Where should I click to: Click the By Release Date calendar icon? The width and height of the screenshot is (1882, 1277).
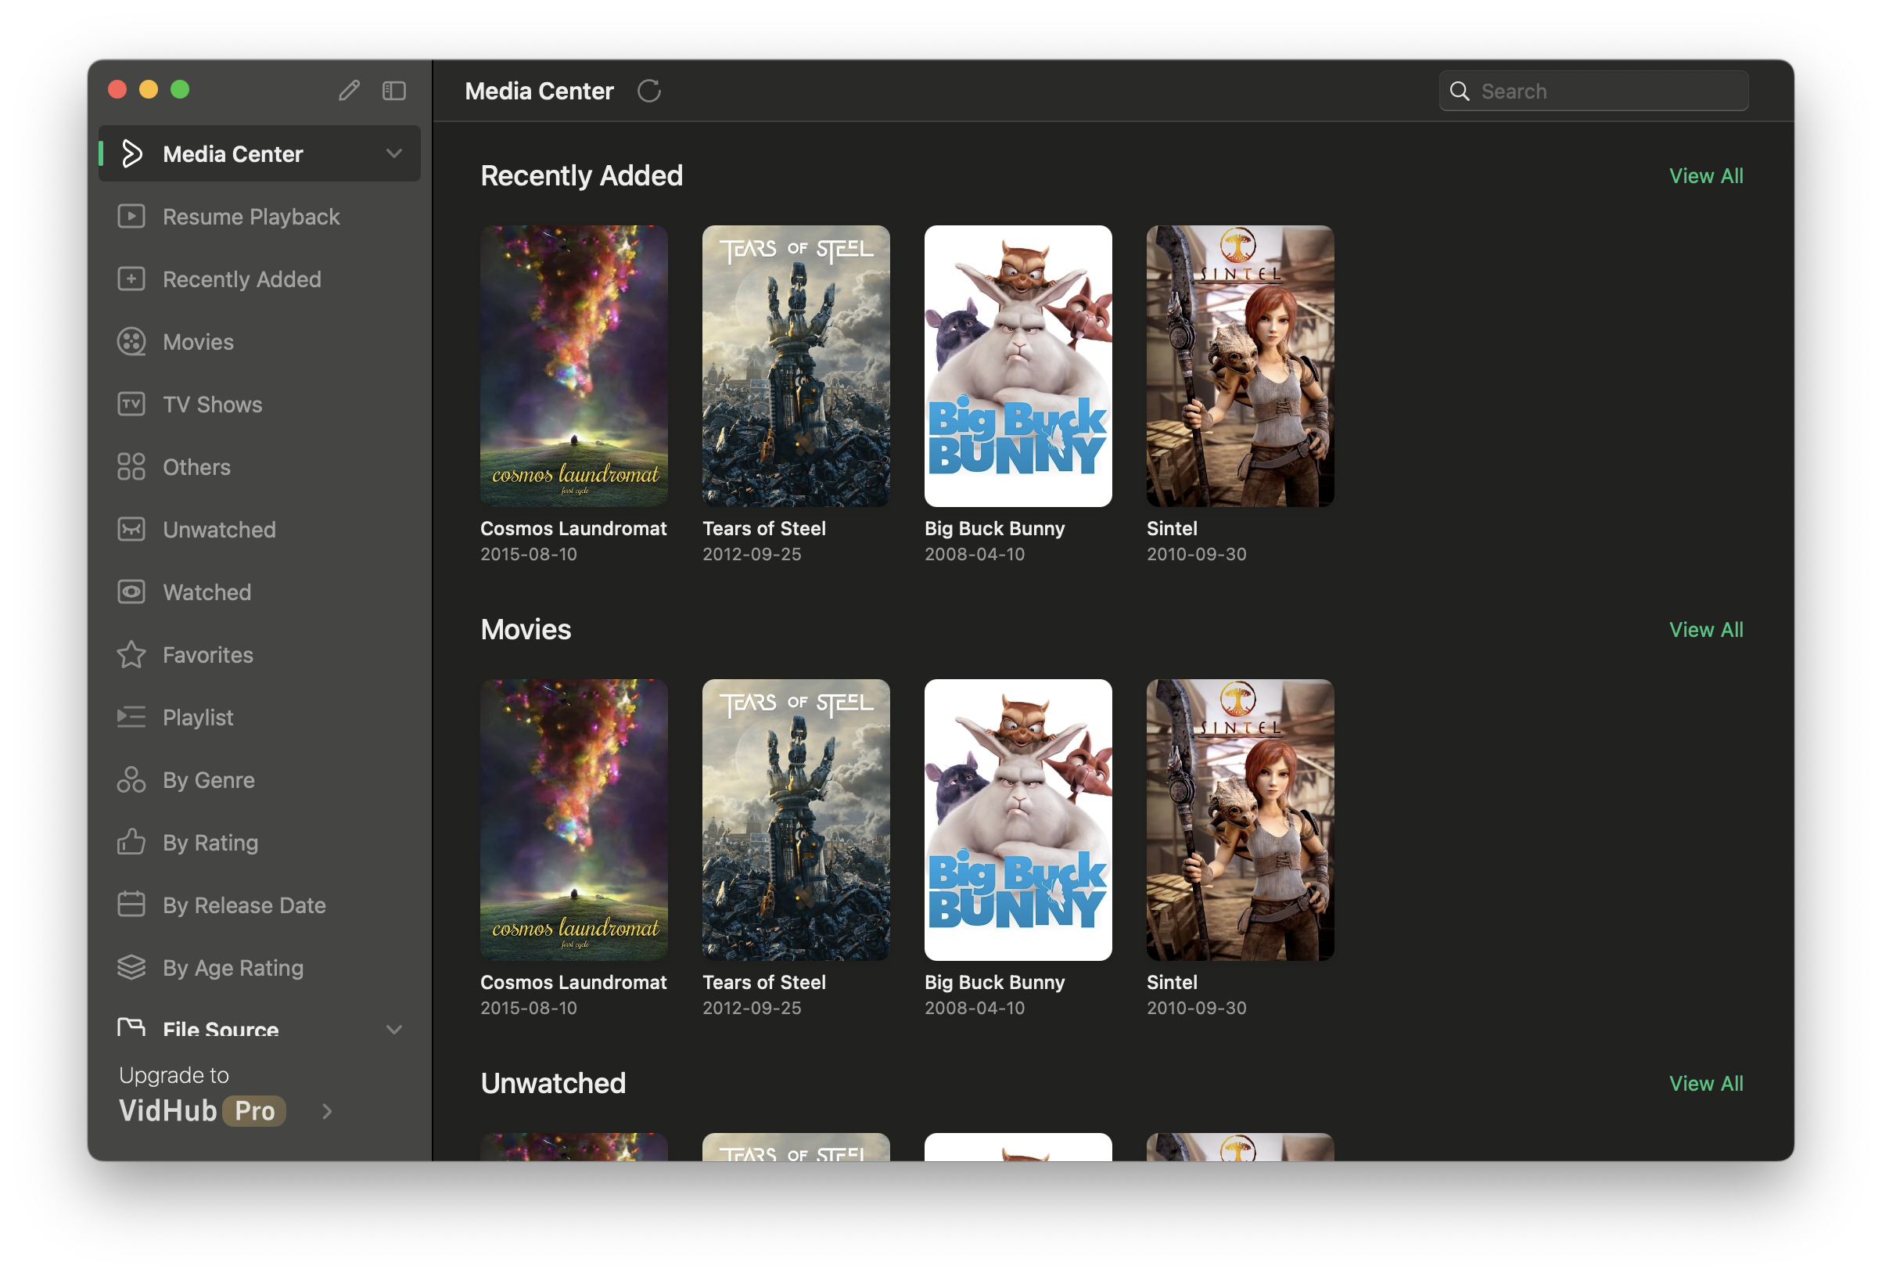click(x=131, y=905)
